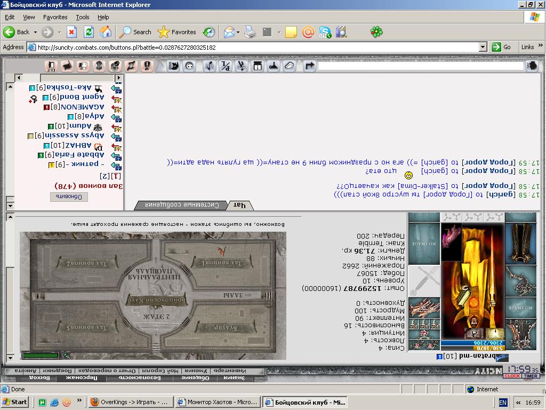Expand the Back button history dropdown
Screen dimensions: 546x410
click(x=35, y=32)
